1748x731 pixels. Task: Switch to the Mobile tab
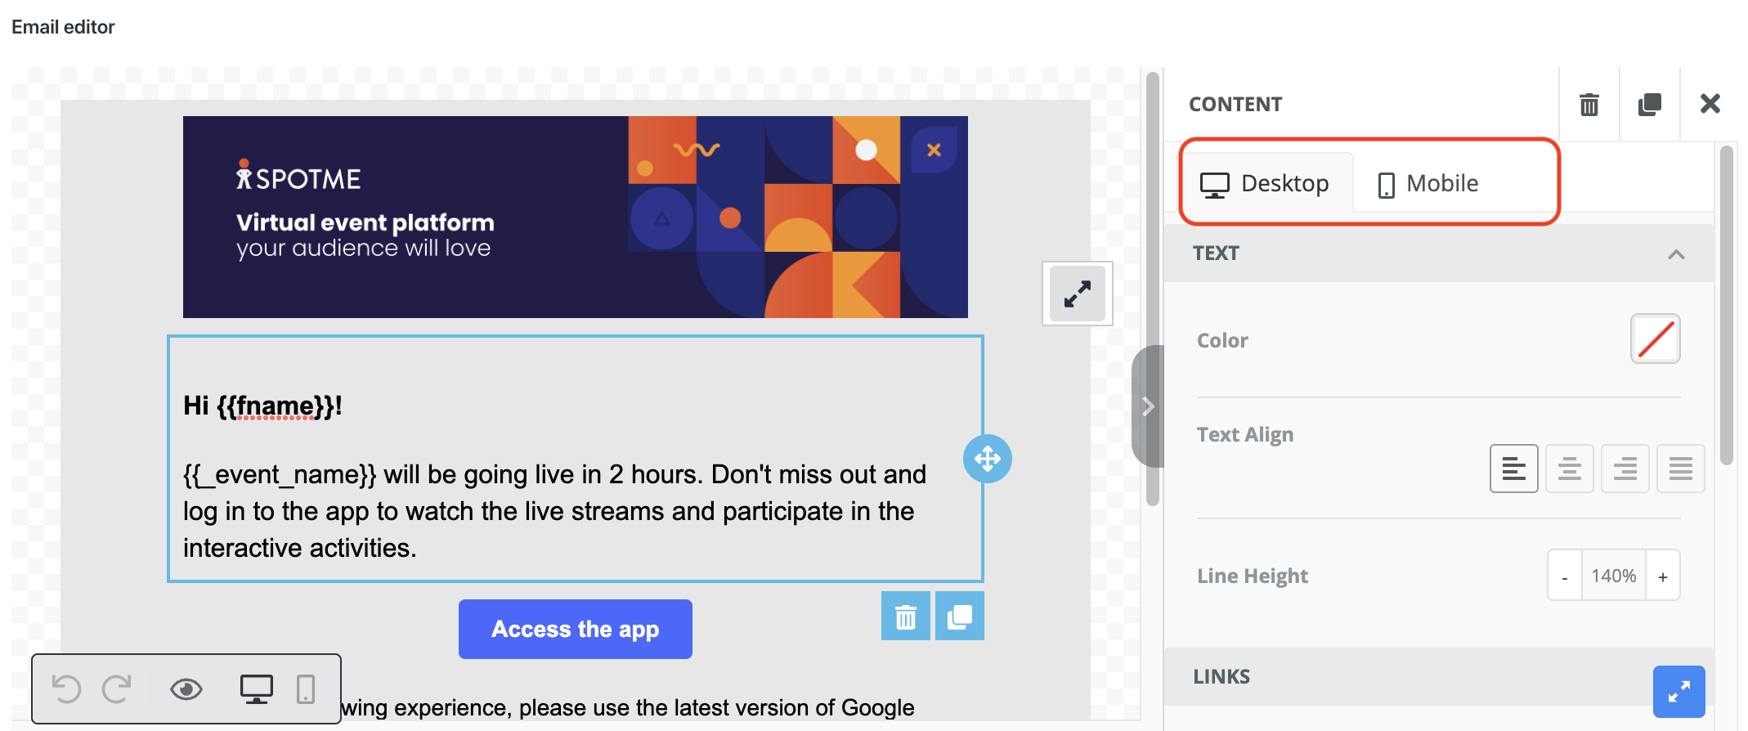[1428, 183]
